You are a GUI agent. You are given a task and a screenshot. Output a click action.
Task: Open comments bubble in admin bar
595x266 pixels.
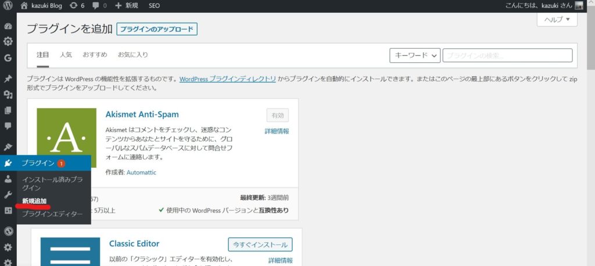tap(99, 6)
